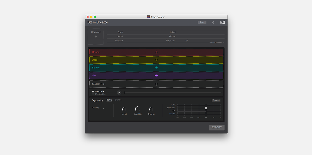Add a file with the purple Vox plus icon
312x155 pixels.
(156, 76)
